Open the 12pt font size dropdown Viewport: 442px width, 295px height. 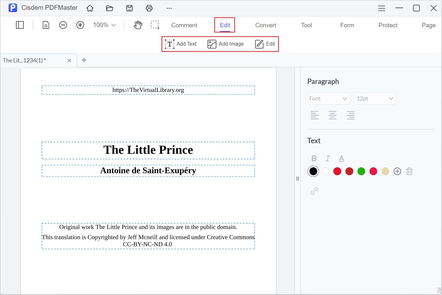375,99
